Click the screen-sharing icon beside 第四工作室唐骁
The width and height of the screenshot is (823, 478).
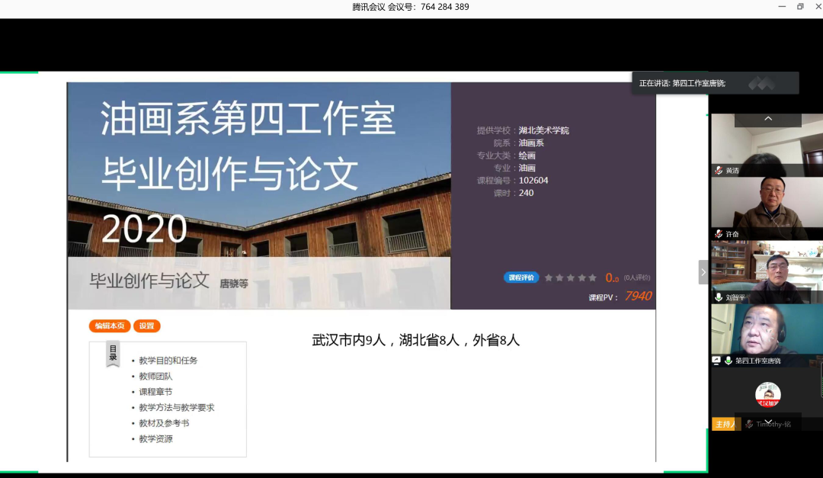point(716,361)
